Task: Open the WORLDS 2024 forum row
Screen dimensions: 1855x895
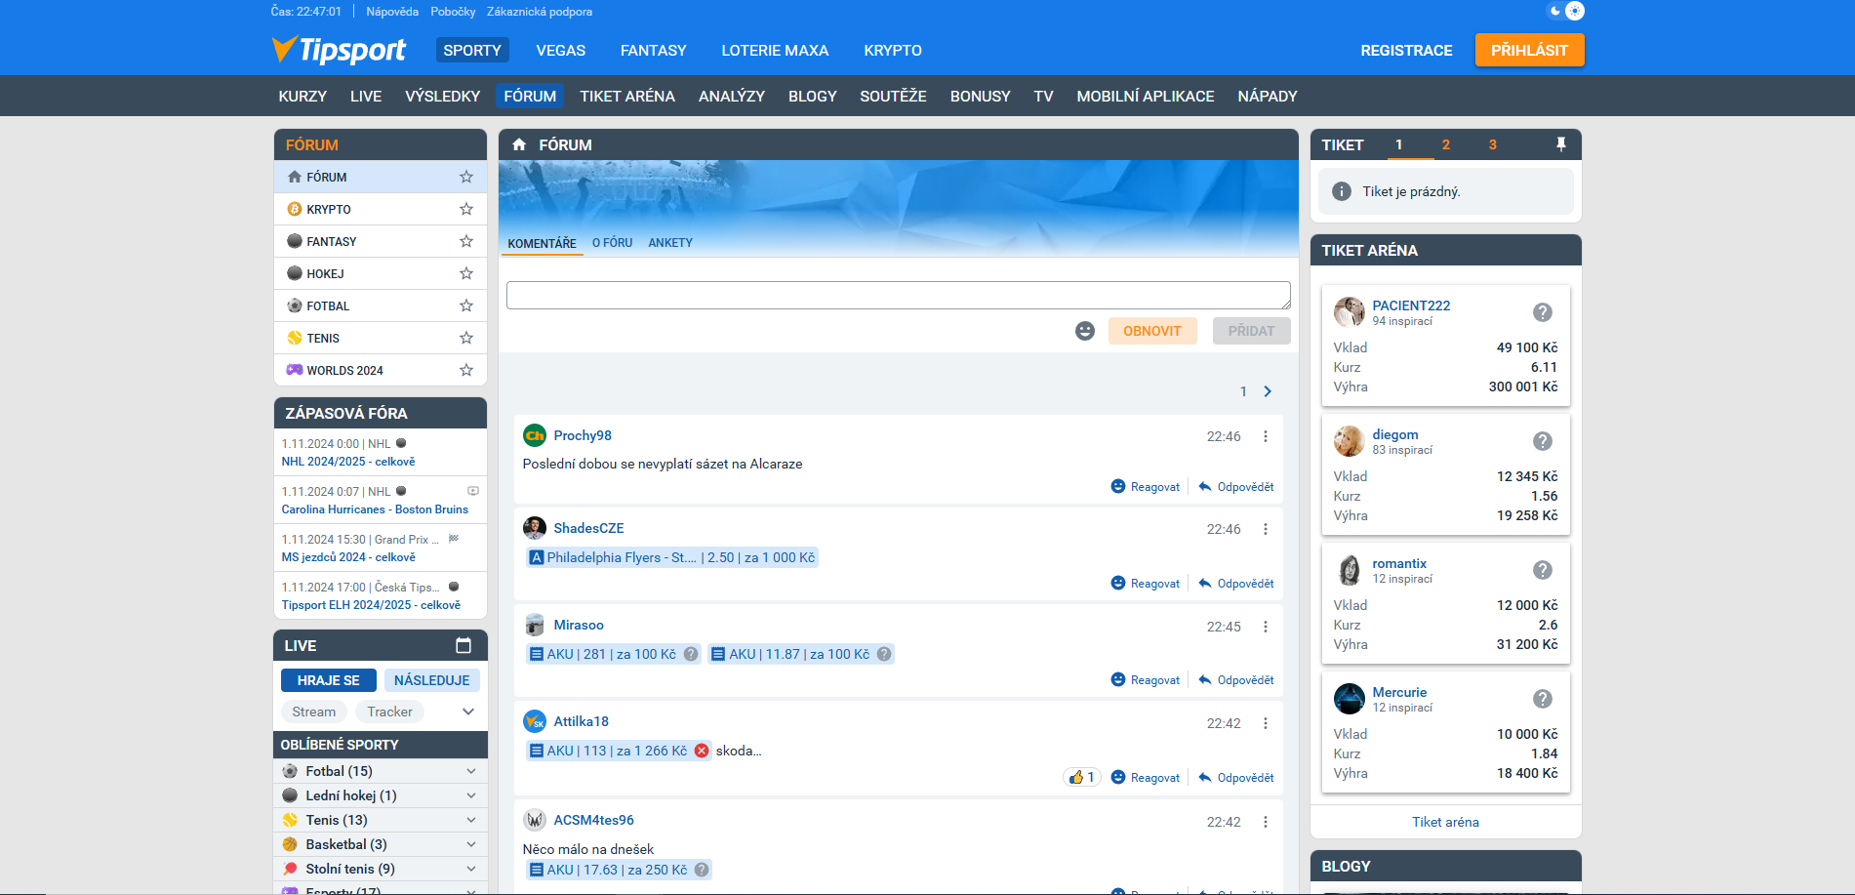Action: [381, 370]
